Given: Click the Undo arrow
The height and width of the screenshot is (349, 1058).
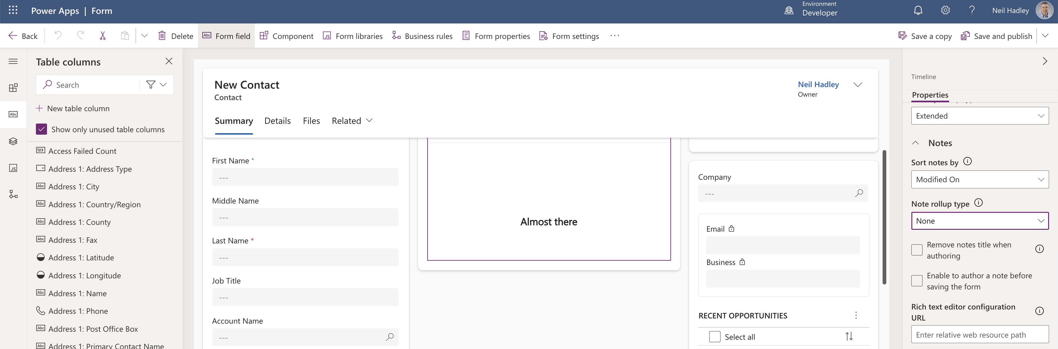Looking at the screenshot, I should pyautogui.click(x=58, y=36).
